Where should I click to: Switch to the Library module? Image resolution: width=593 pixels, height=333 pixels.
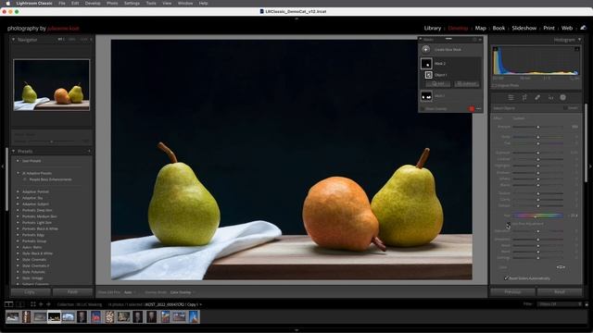433,29
